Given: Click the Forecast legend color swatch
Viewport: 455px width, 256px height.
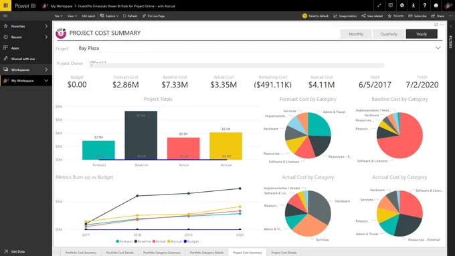Looking at the screenshot, I should click(x=117, y=241).
